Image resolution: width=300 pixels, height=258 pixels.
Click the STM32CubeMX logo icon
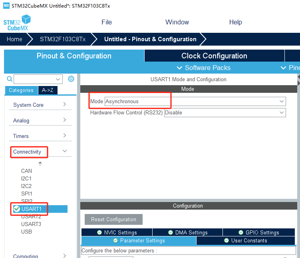click(x=17, y=23)
